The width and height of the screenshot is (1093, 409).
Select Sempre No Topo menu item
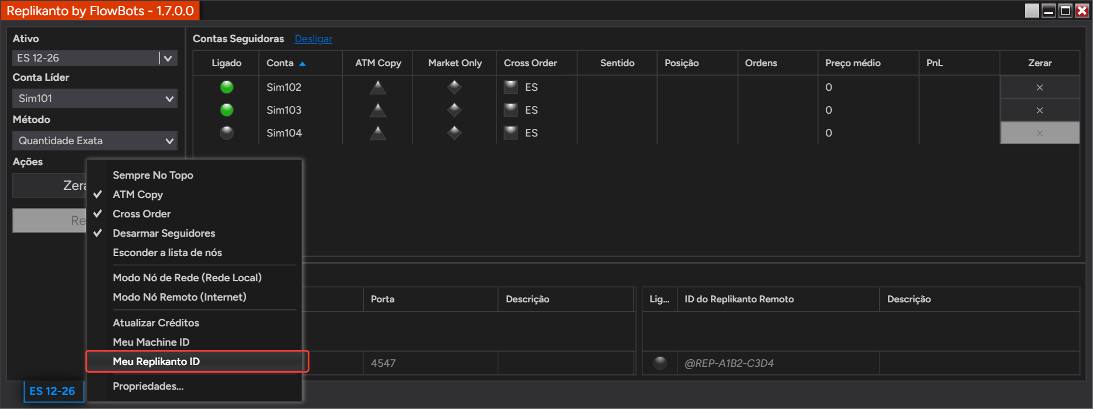click(194, 175)
